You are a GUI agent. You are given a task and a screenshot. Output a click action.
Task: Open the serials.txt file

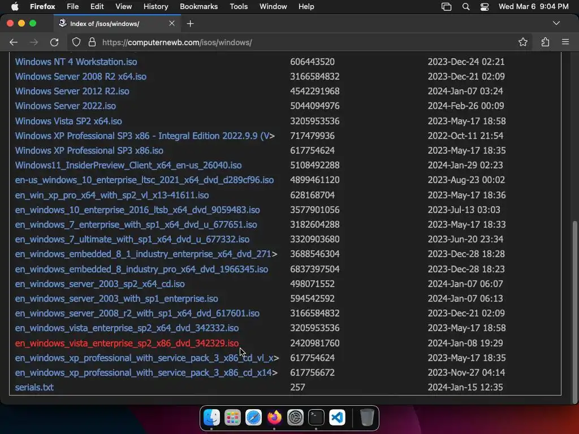[x=34, y=388]
